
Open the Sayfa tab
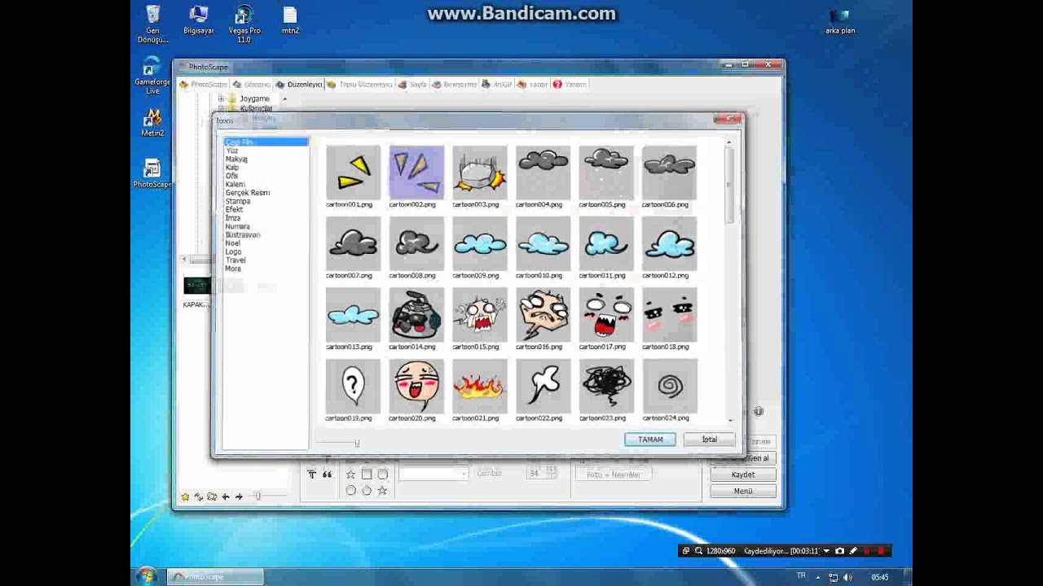tap(413, 85)
